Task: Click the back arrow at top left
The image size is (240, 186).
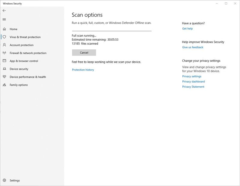Action: [x=4, y=10]
